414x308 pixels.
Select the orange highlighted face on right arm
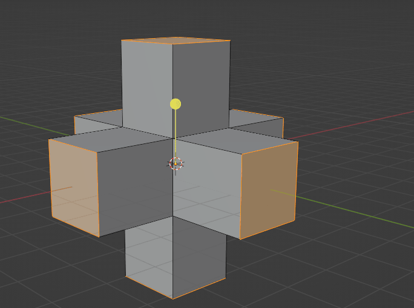click(268, 189)
